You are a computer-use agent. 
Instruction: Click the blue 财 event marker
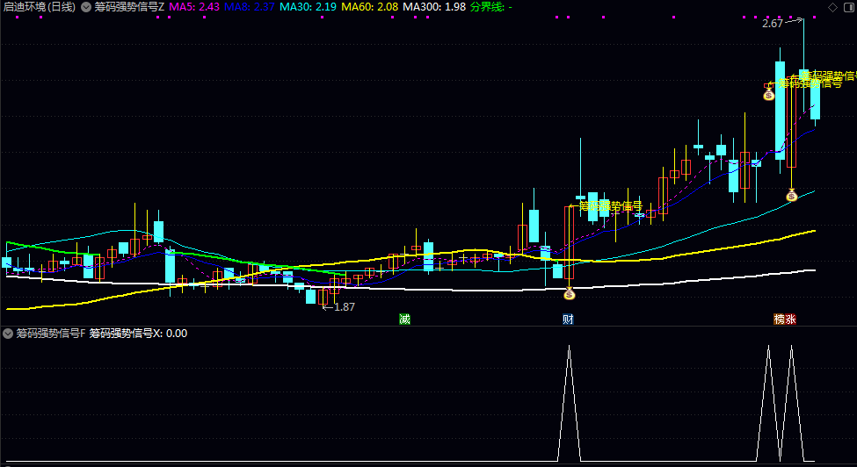569,319
